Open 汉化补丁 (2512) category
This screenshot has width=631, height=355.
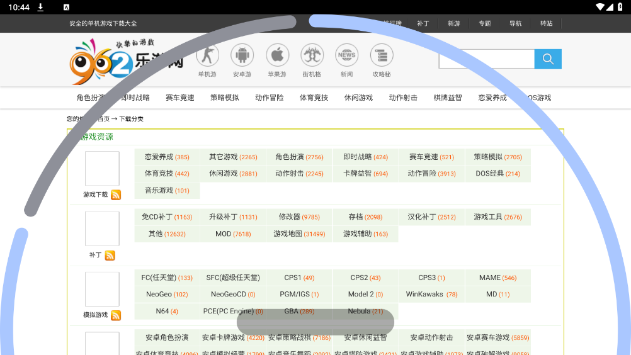(x=431, y=217)
